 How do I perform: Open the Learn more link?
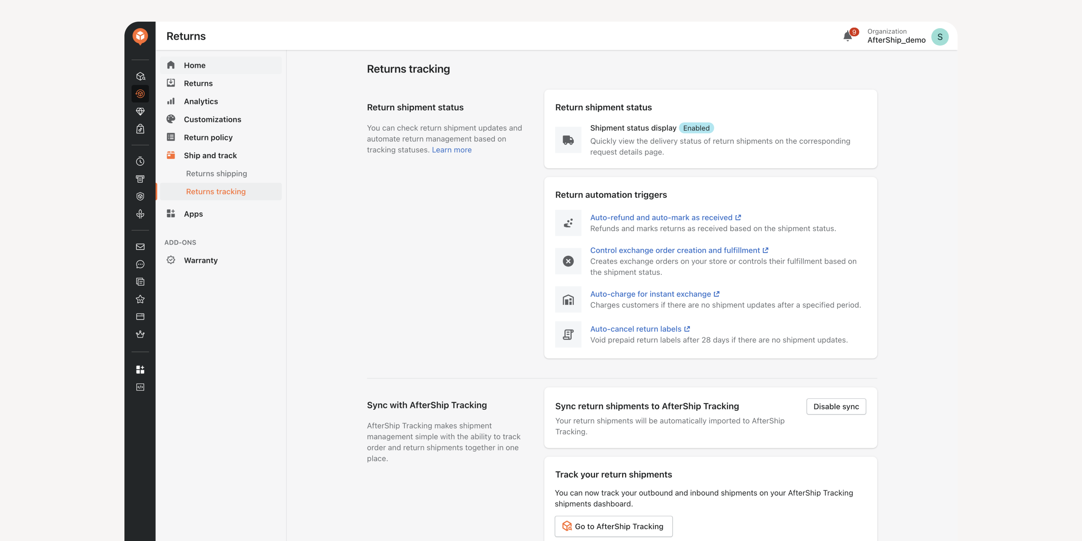pos(452,150)
